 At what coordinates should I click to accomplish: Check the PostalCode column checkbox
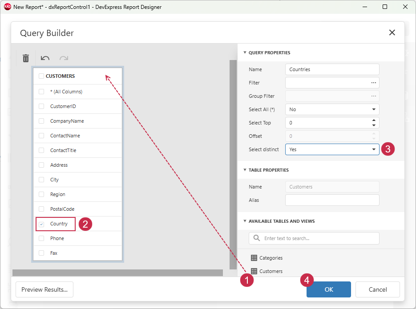point(41,209)
